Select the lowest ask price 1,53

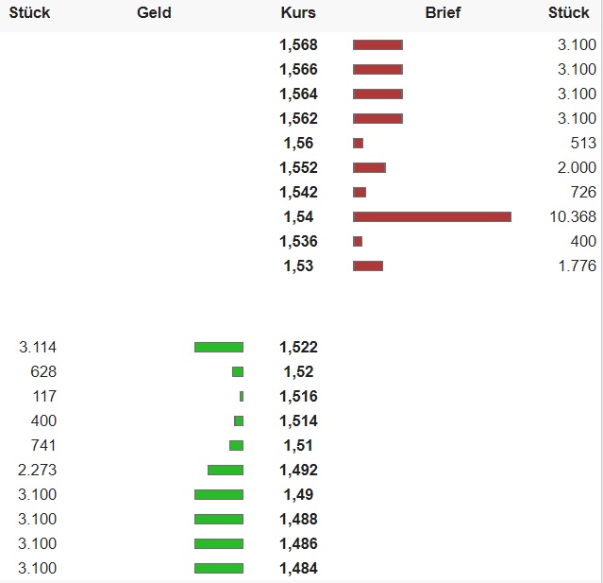click(x=298, y=266)
